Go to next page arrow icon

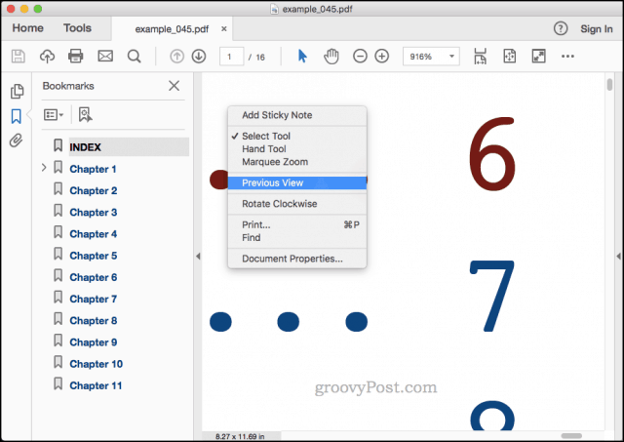pos(199,57)
